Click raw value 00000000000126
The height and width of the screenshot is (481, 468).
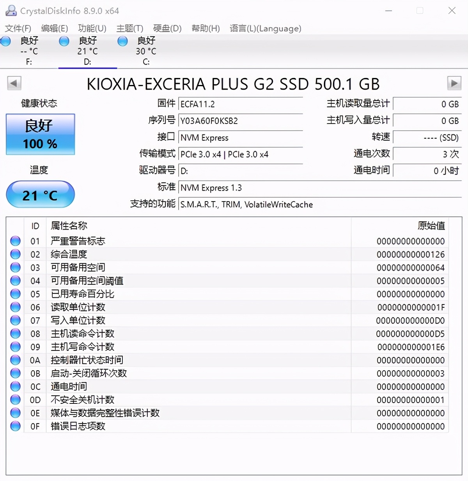[411, 255]
